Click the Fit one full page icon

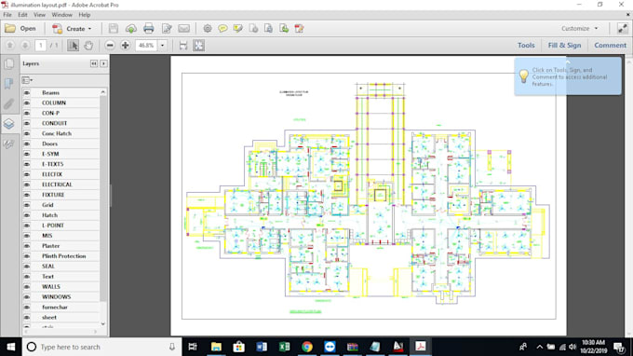pyautogui.click(x=198, y=46)
